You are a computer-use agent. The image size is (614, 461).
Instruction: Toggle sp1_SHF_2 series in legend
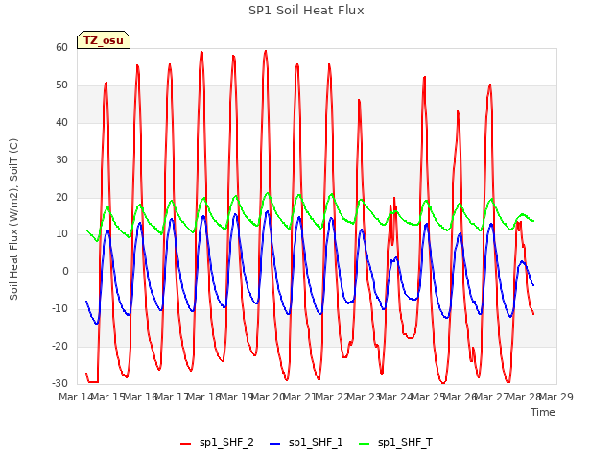[x=217, y=443]
